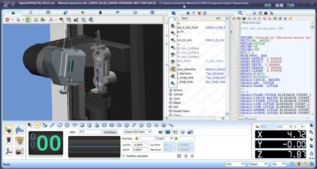Image resolution: width=317 pixels, height=169 pixels.
Task: Toggle the highlighted dynamic rotate mode
Action: click(x=28, y=20)
